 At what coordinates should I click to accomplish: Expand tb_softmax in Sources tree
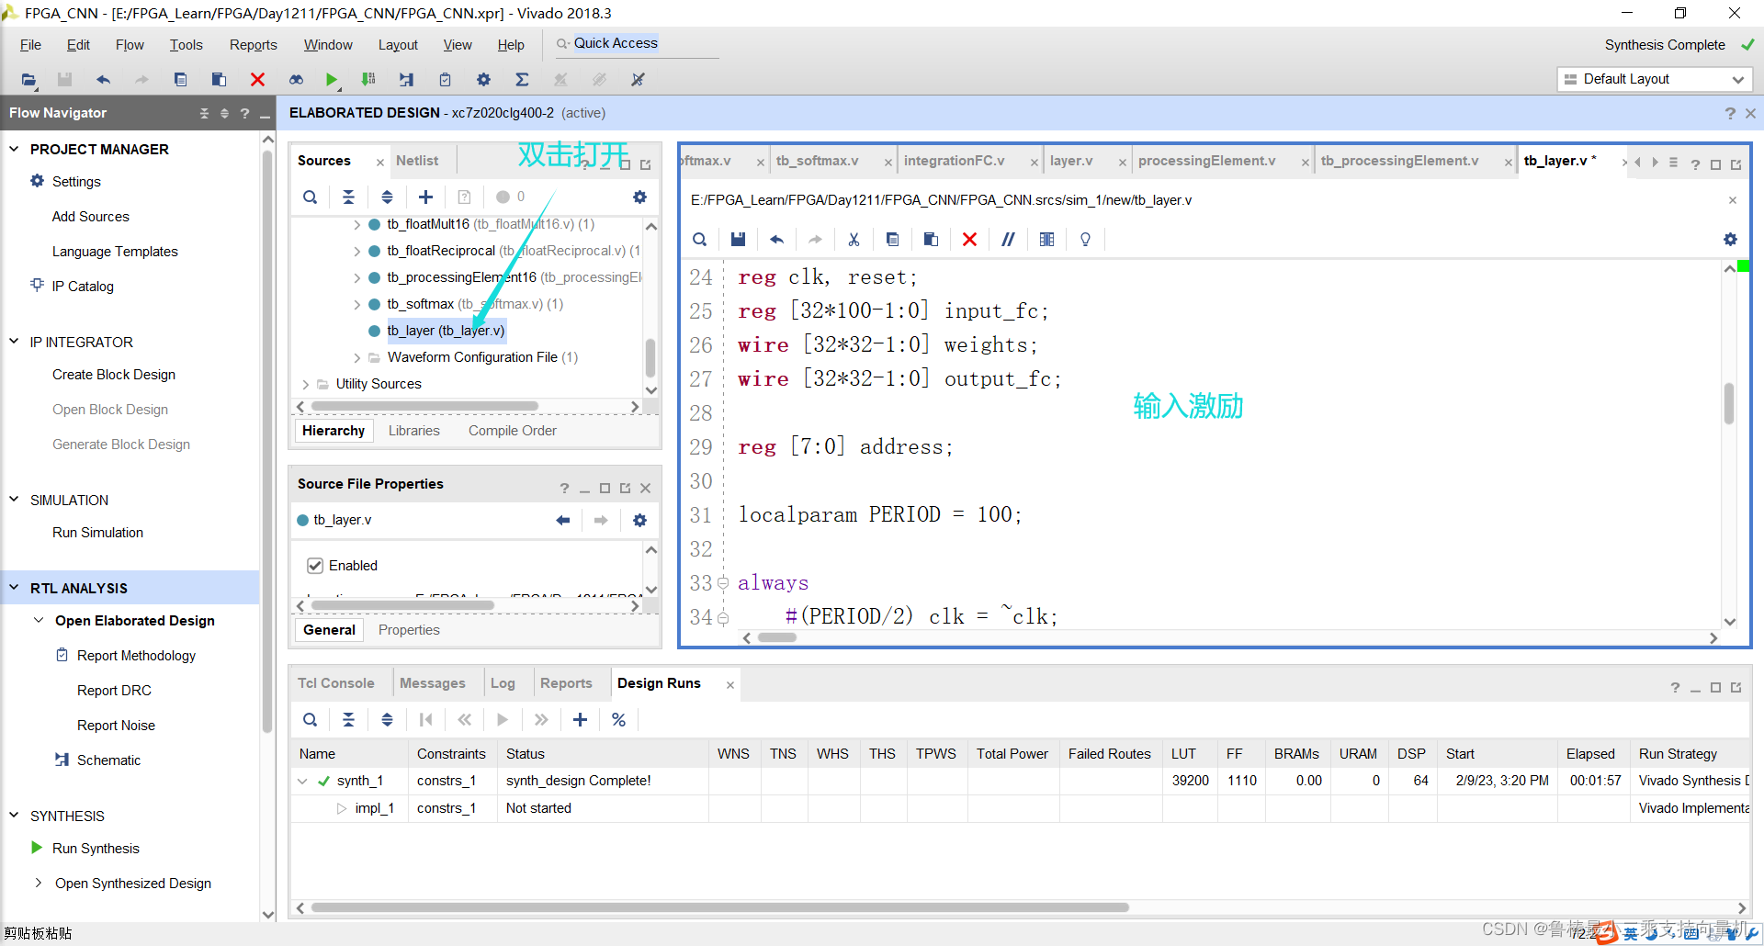coord(356,304)
